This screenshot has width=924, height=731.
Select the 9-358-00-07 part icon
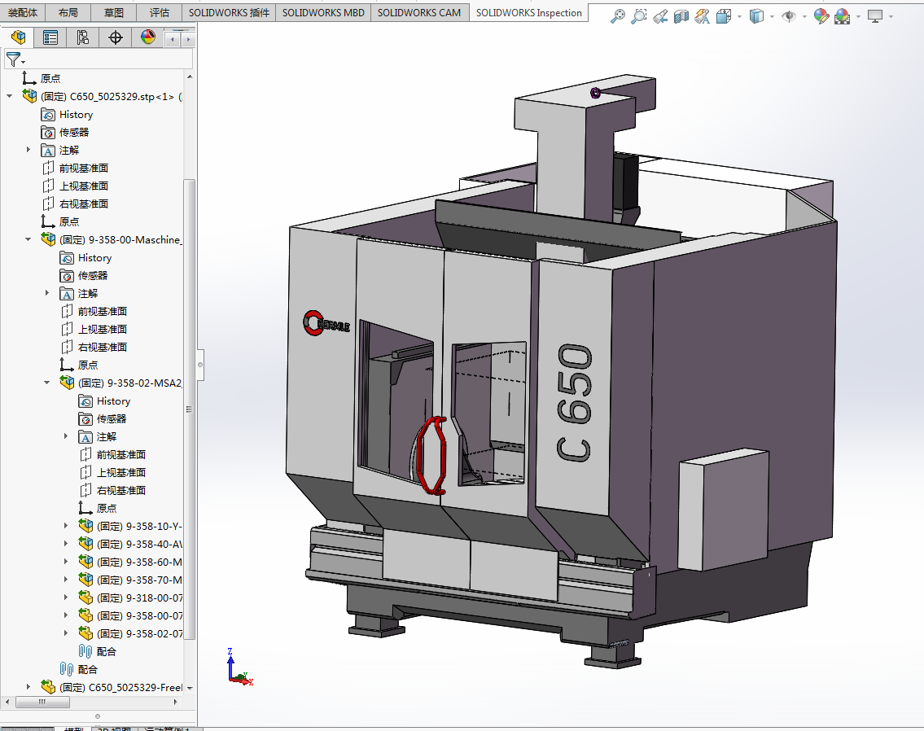point(86,615)
